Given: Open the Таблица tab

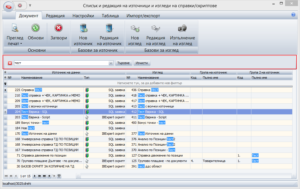Looking at the screenshot, I should coord(110,16).
